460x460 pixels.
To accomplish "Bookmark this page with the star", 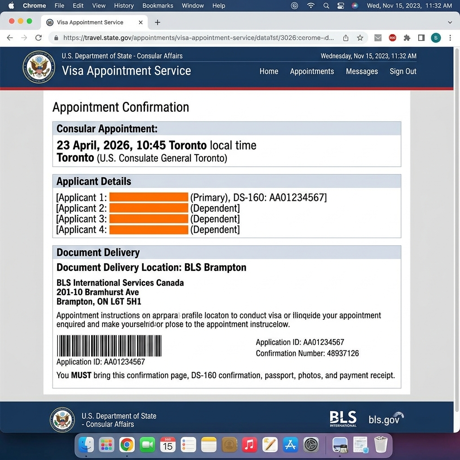I will (x=360, y=38).
